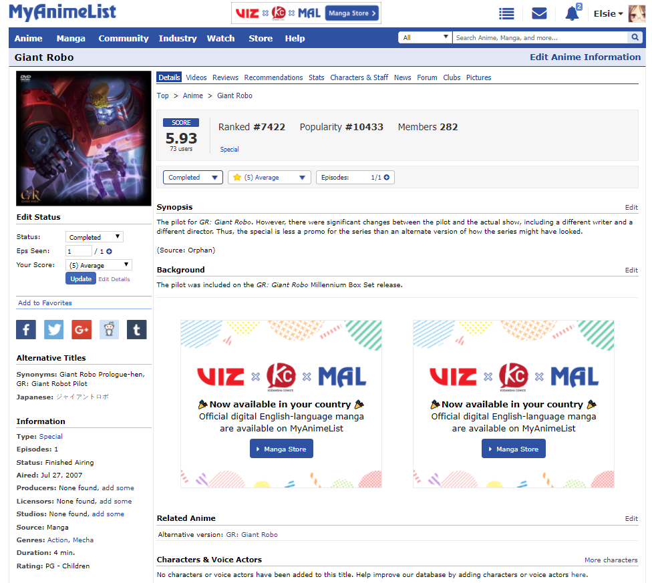652x583 pixels.
Task: Open the Elsie user dropdown
Action: click(x=608, y=14)
